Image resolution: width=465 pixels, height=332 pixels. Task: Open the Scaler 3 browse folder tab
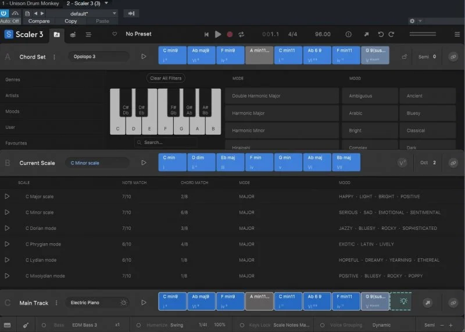56,35
